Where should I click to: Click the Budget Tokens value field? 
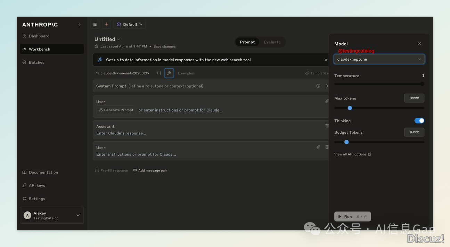pyautogui.click(x=414, y=132)
